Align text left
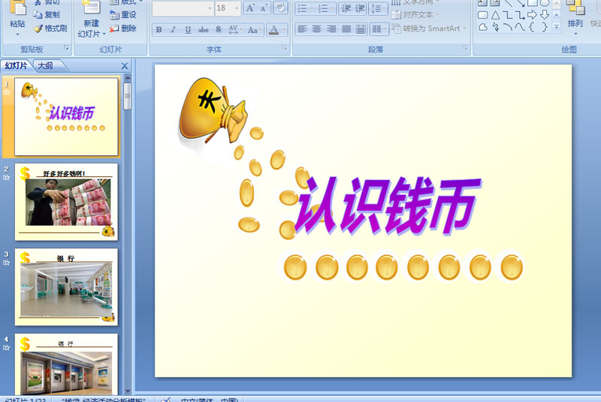601x402 pixels. 302,29
